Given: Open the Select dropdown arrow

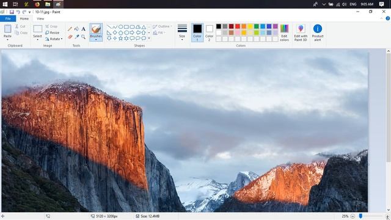Looking at the screenshot, I should [x=37, y=40].
